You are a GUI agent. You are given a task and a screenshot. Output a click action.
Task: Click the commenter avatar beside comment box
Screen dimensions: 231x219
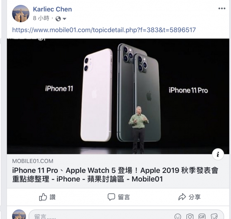[19, 214]
